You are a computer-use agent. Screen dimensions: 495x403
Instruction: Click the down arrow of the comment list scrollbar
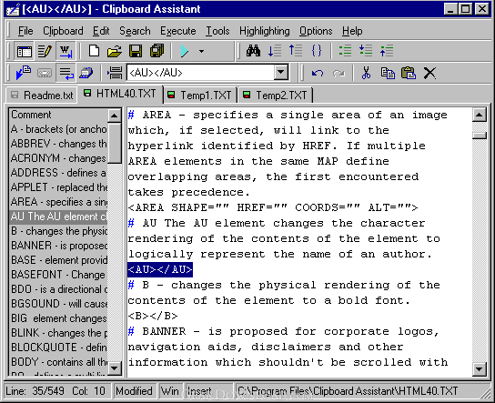click(115, 368)
